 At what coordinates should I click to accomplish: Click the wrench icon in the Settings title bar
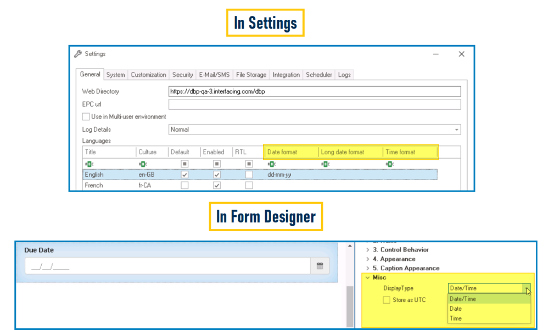click(77, 53)
